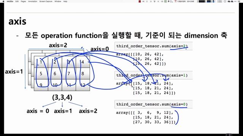Click "axis=1" under the (3,3,4) shape

point(63,111)
